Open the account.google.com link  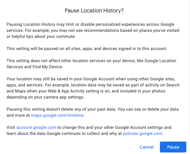36,127
